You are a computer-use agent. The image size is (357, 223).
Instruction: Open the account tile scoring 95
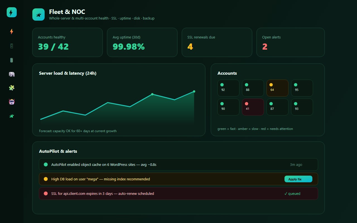[302, 88]
